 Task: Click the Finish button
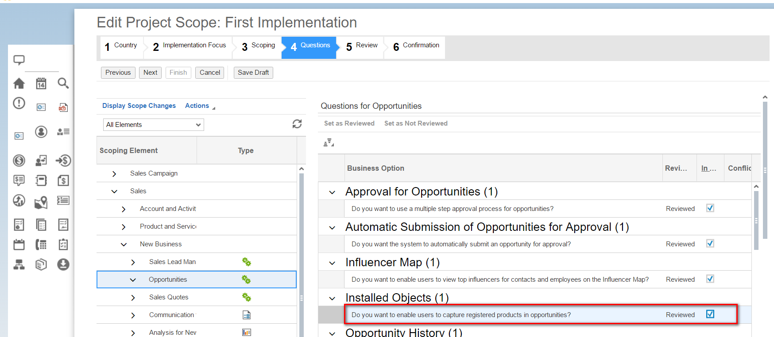pos(178,73)
